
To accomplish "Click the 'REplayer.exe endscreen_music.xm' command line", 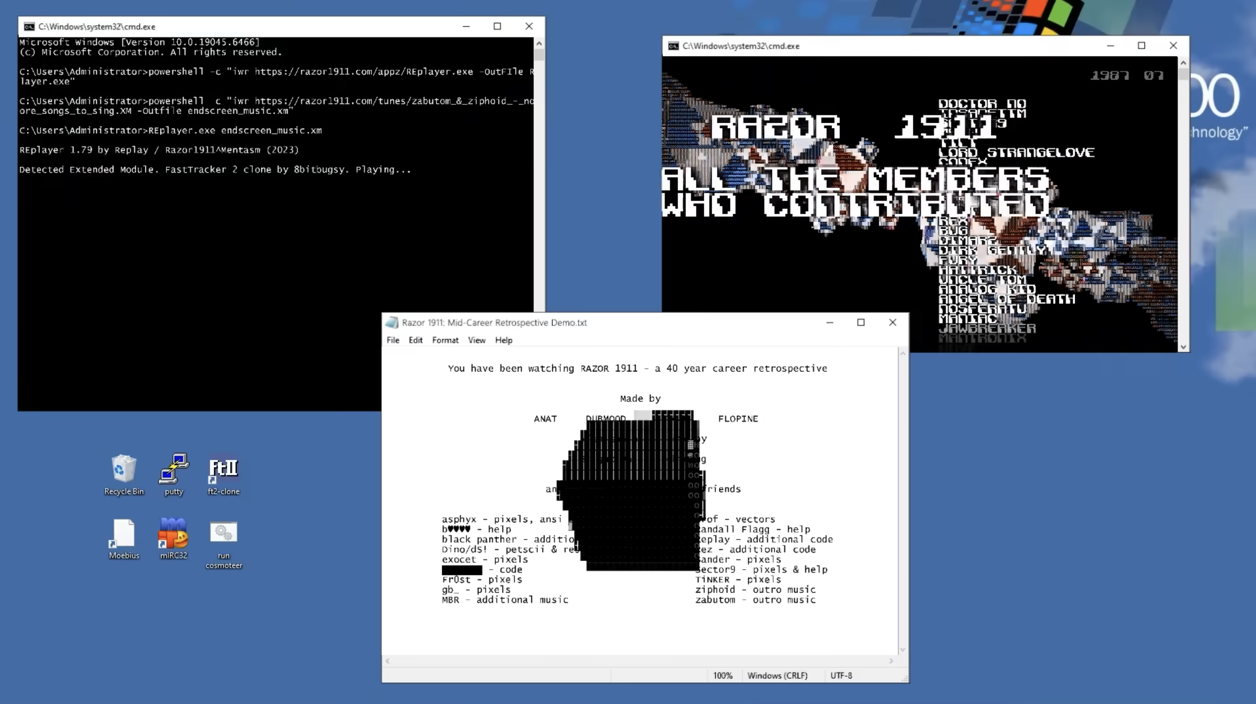I will (235, 130).
